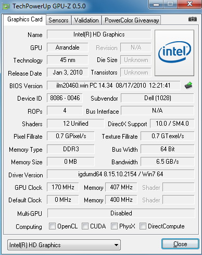Open the Sensors tab
The height and width of the screenshot is (255, 202).
pyautogui.click(x=58, y=20)
